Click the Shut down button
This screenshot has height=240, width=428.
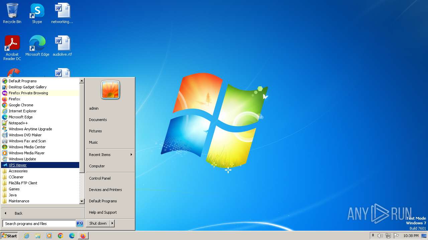(98, 223)
